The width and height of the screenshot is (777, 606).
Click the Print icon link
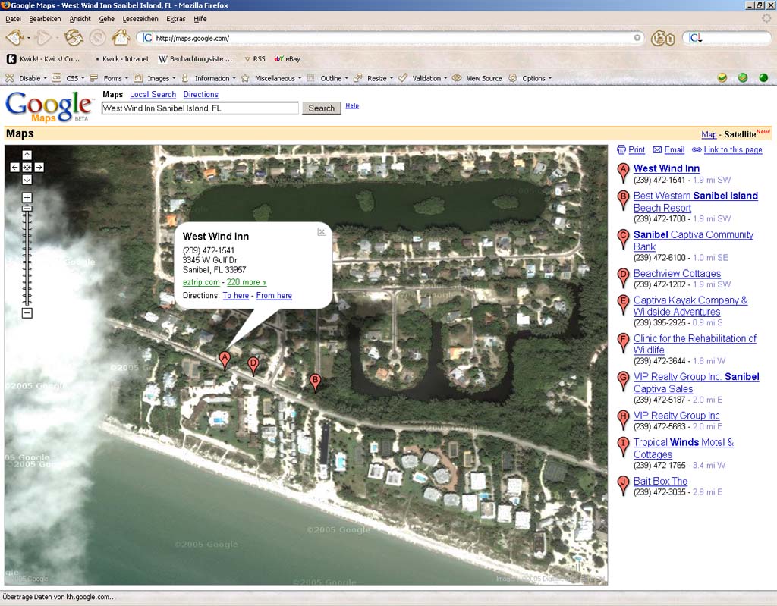pos(631,149)
